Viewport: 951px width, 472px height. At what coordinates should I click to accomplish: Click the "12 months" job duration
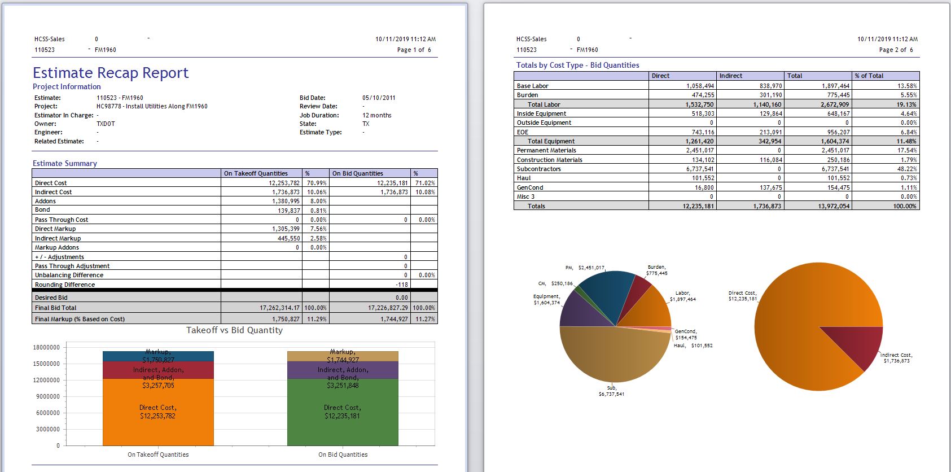376,115
